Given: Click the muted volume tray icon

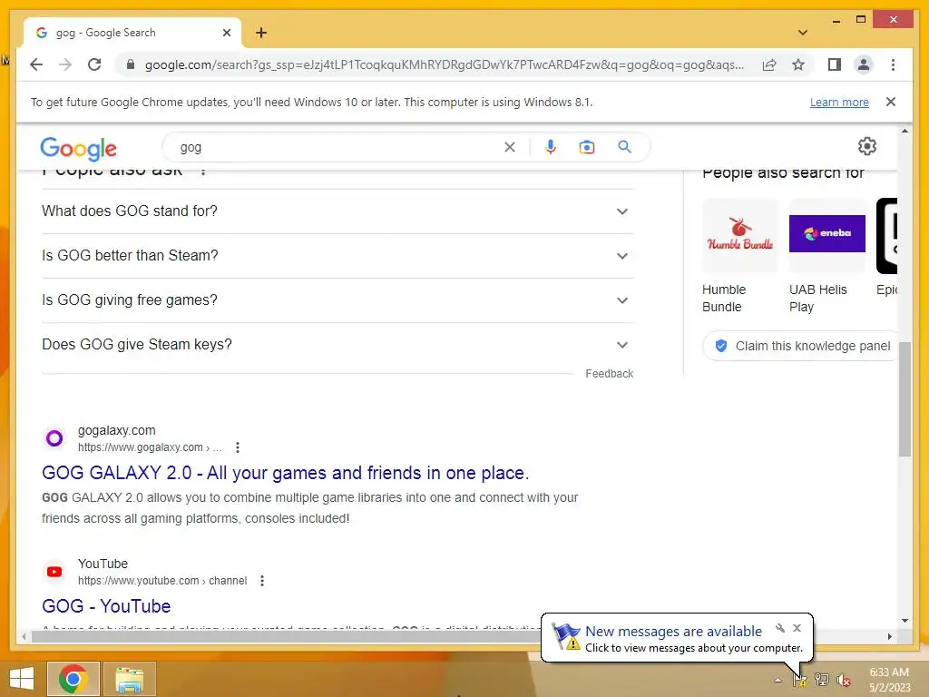Looking at the screenshot, I should pos(844,680).
